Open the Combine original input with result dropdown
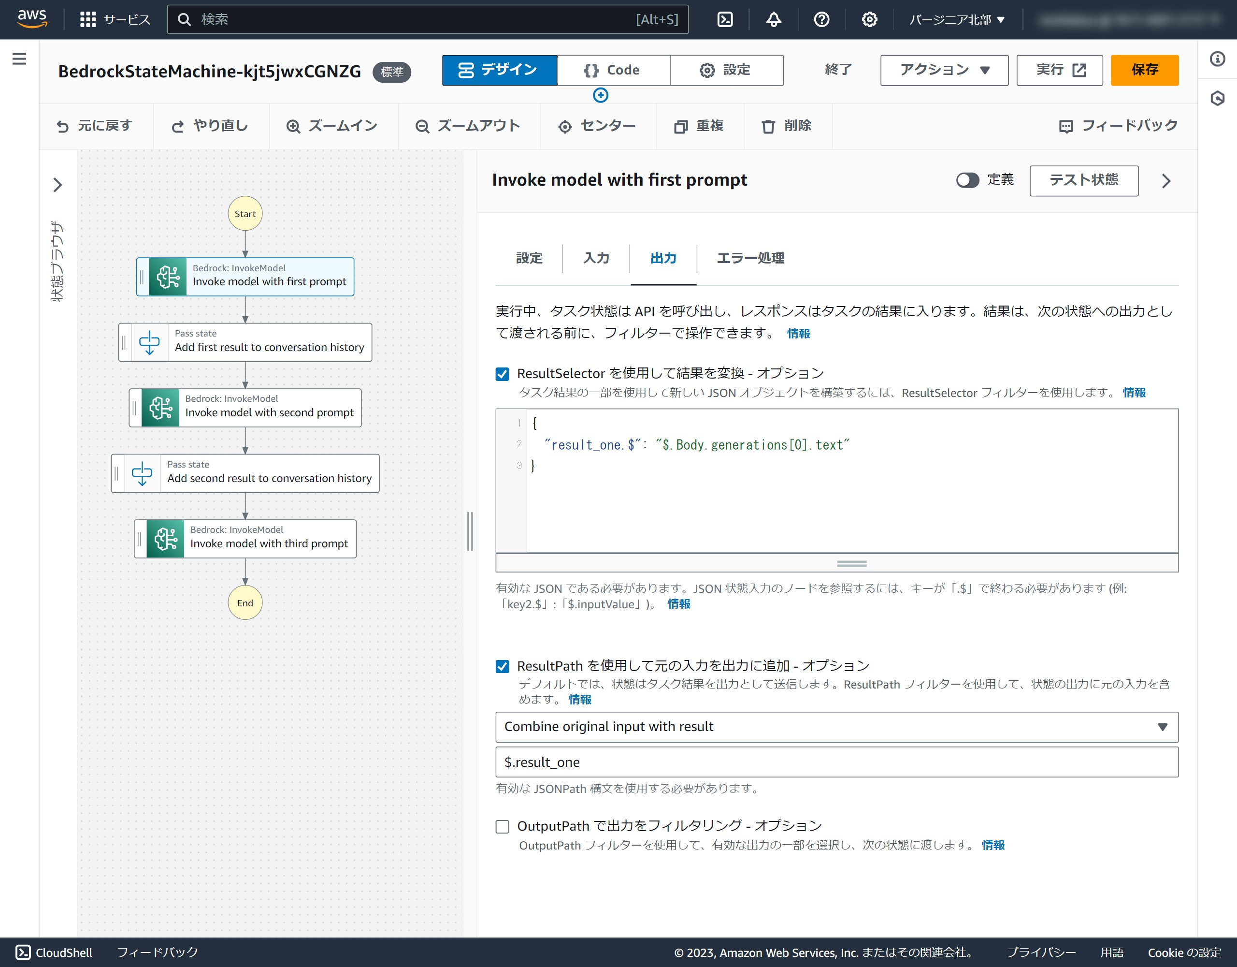This screenshot has height=967, width=1237. 836,727
